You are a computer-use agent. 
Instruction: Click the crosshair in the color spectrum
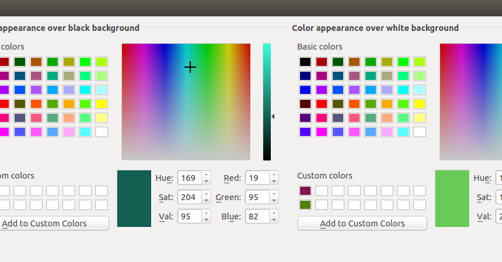point(190,67)
